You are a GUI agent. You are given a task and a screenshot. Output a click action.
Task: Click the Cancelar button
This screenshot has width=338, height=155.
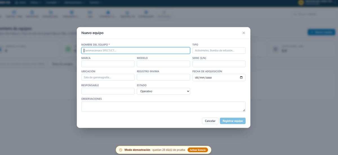(x=210, y=121)
